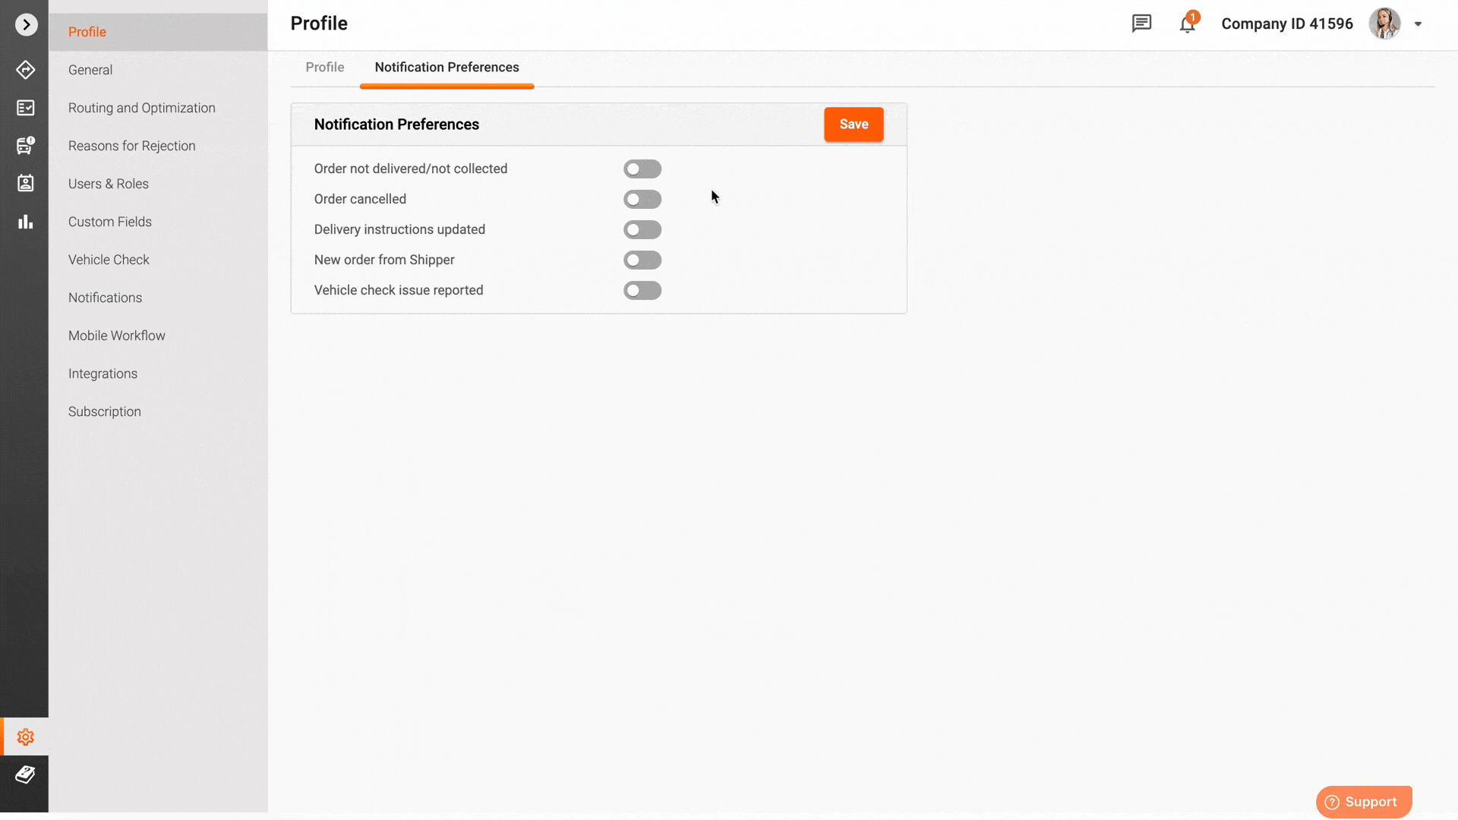The height and width of the screenshot is (820, 1458).
Task: Enable Vehicle check issue reported notification
Action: coord(642,290)
